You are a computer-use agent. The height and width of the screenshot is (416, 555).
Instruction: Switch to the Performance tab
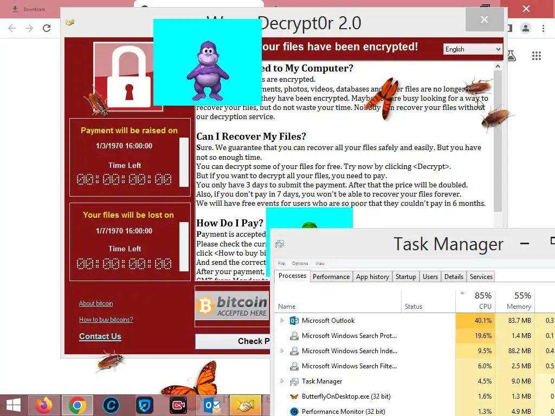tap(331, 277)
